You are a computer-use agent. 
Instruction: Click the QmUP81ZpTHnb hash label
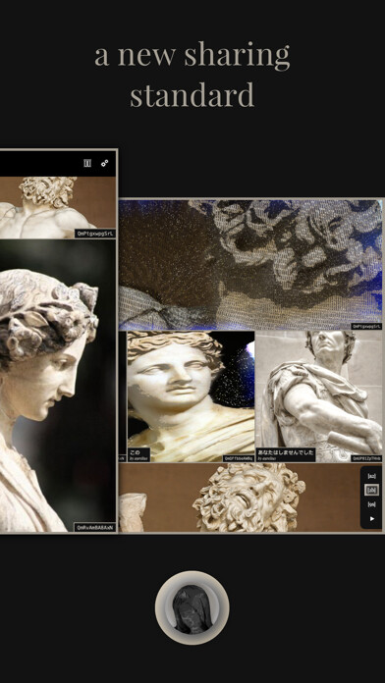(x=366, y=458)
